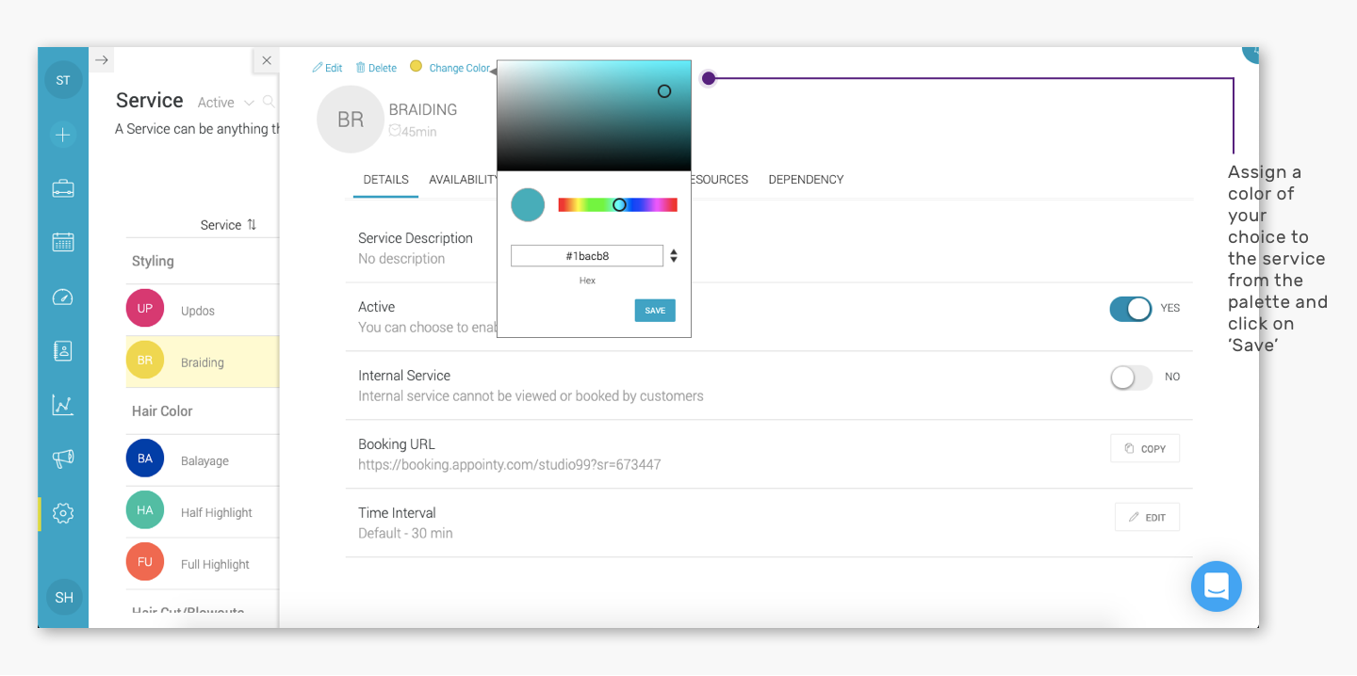
Task: Click the Change Color link
Action: pos(459,68)
